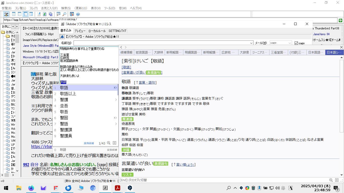This screenshot has width=344, height=193.
Task: Select the fourth pane layout icon
Action: (31, 14)
